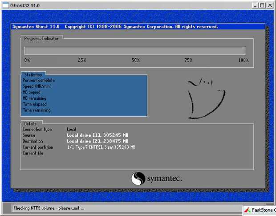
Task: Click the 25% progress marker
Action: coord(82,60)
